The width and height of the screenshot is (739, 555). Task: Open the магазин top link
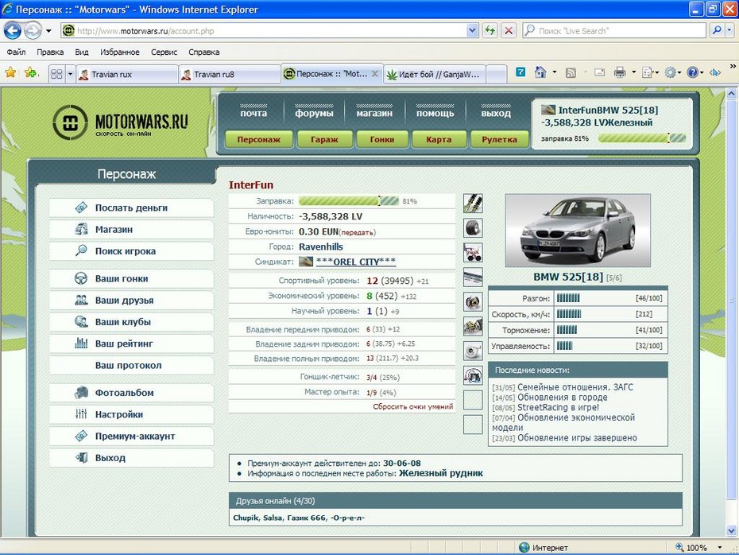click(x=374, y=113)
